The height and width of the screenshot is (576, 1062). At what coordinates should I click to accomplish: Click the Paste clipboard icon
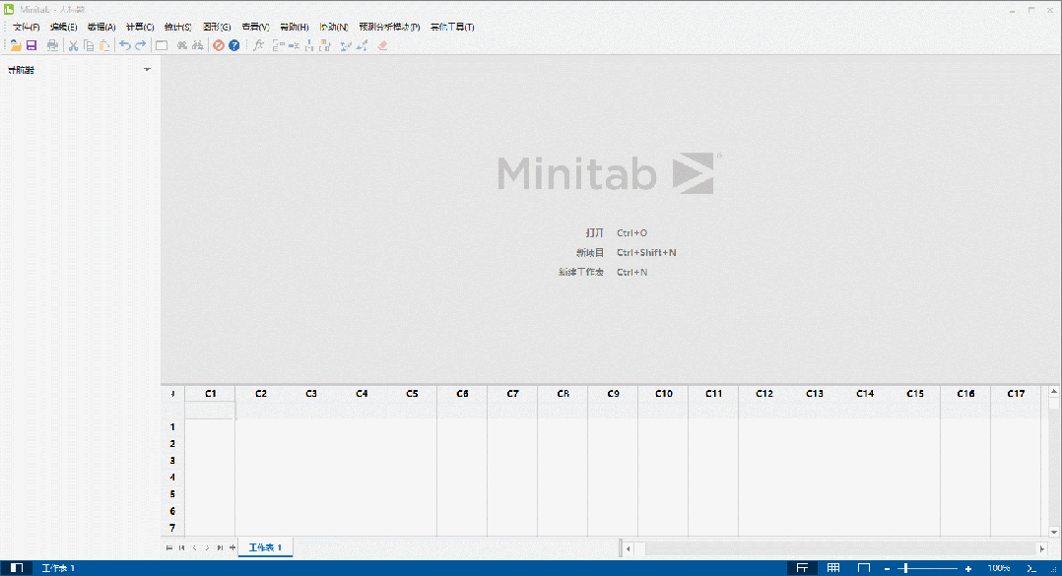(x=104, y=45)
